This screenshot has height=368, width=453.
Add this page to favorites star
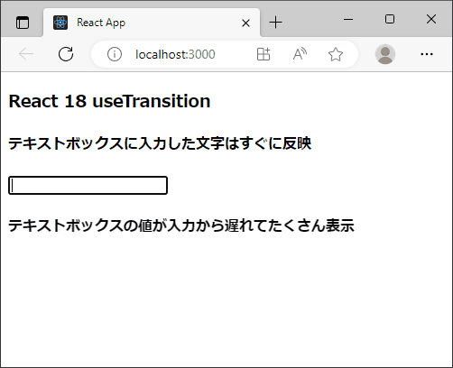click(x=336, y=54)
